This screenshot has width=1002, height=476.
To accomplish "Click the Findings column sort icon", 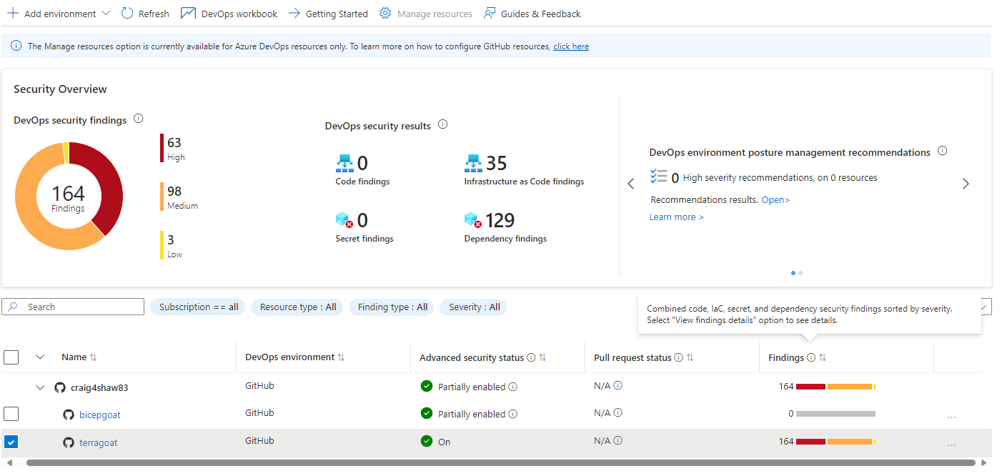I will [x=823, y=357].
